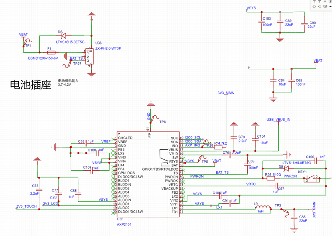Click the 3V3_TOUCH net label
The height and width of the screenshot is (236, 332).
click(27, 206)
